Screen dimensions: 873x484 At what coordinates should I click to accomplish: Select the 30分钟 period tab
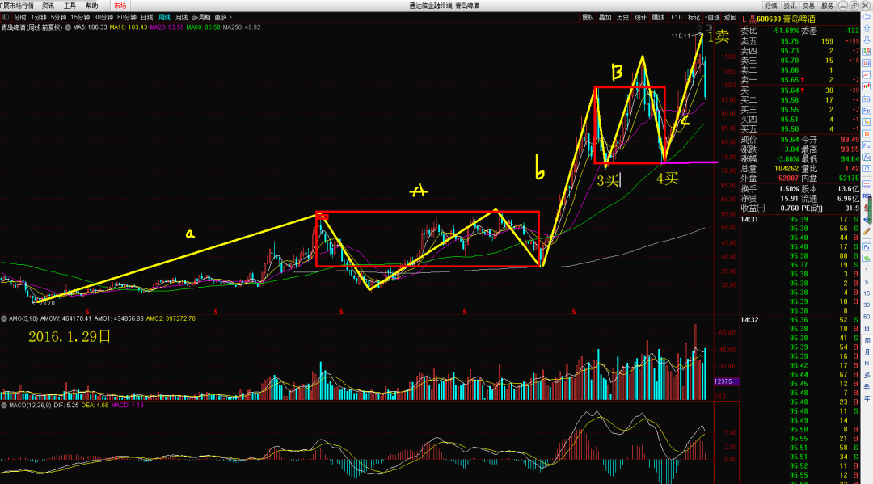103,18
